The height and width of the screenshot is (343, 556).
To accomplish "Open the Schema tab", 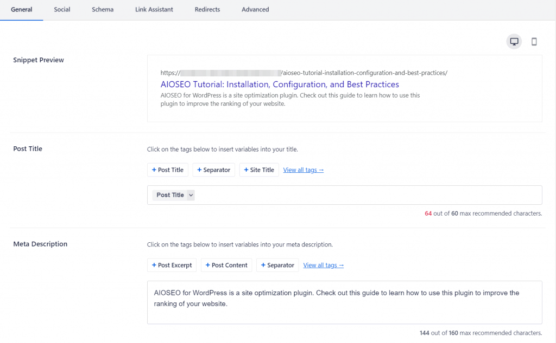I will tap(103, 9).
